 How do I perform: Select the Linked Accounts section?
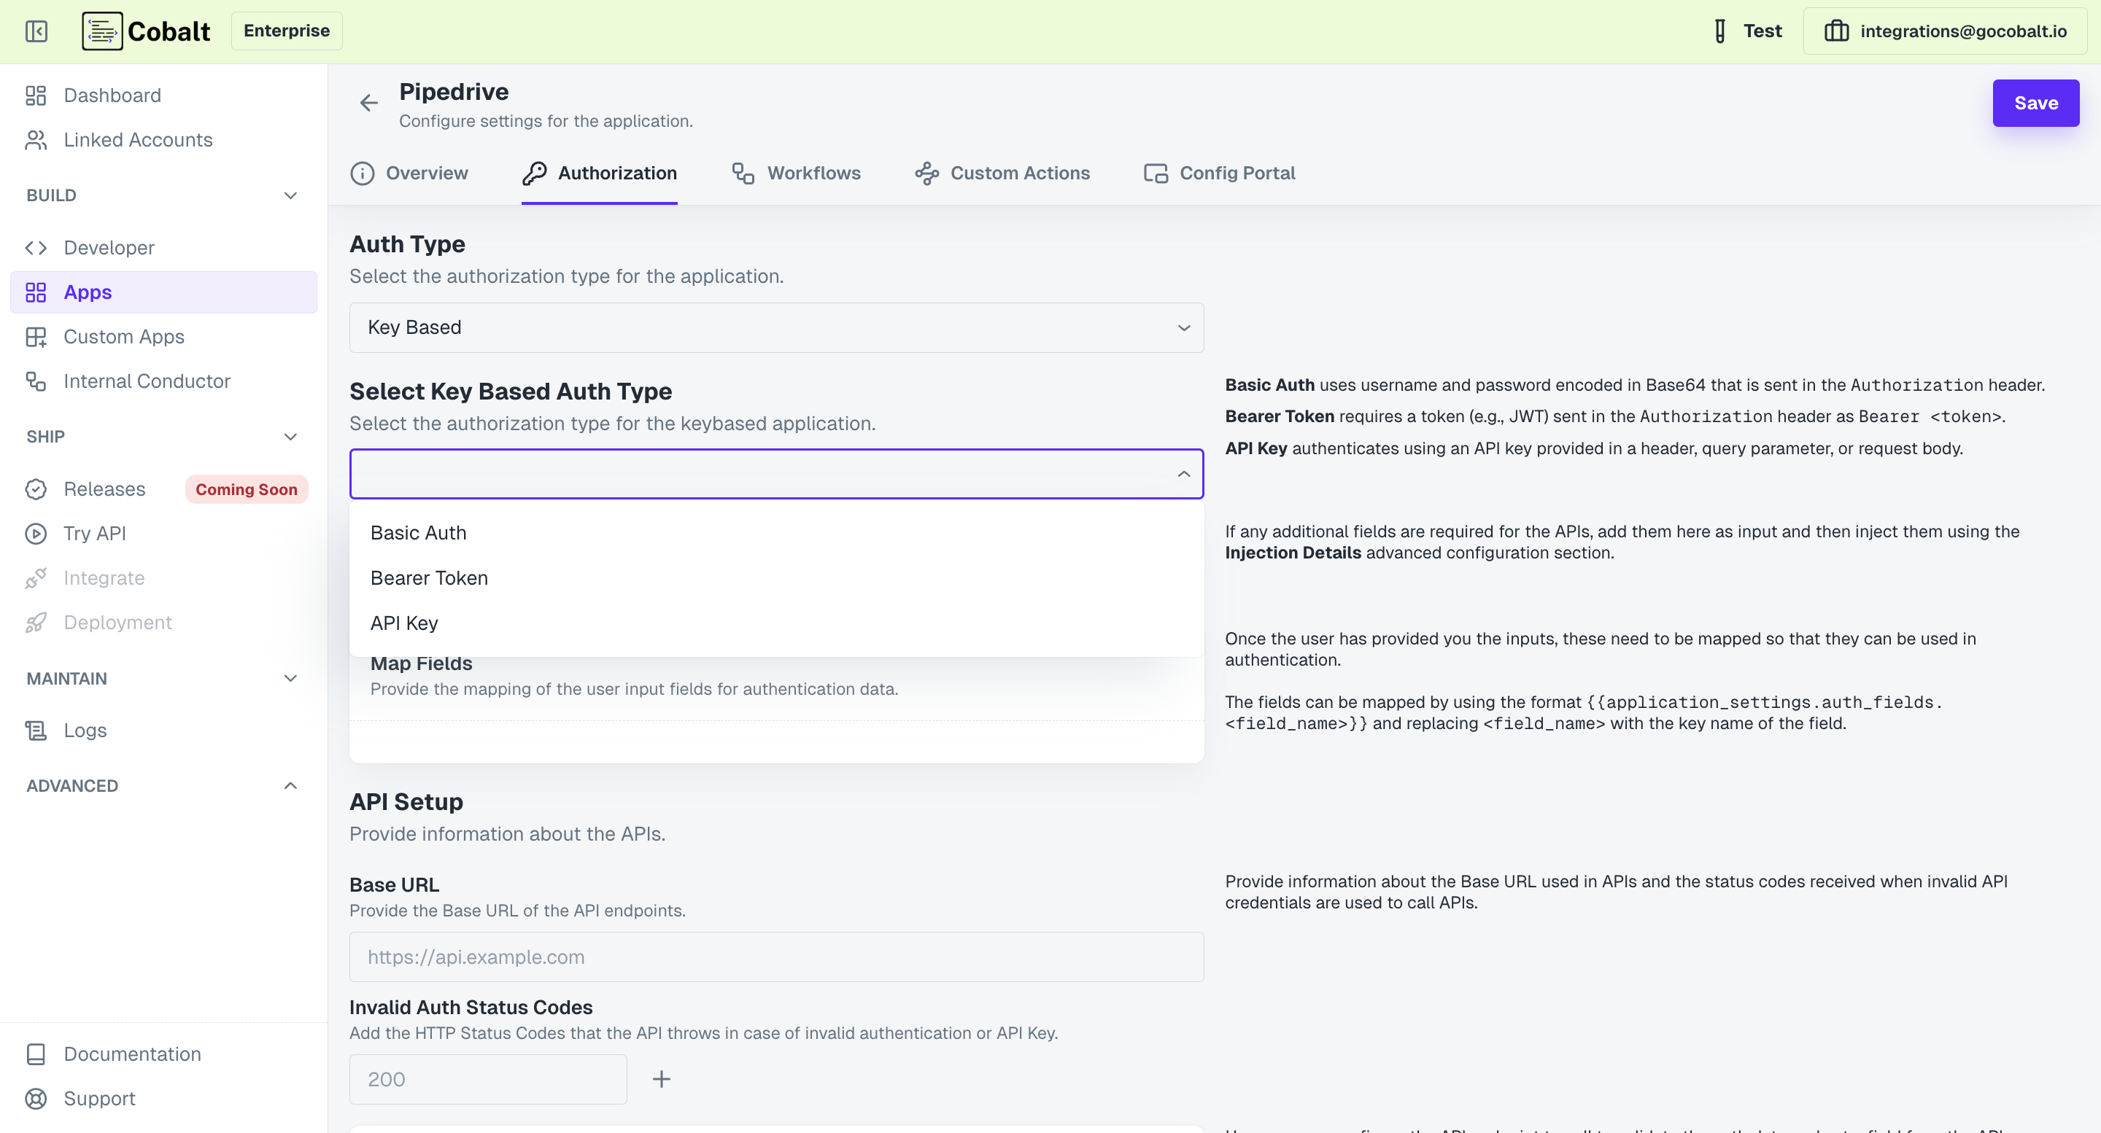click(137, 139)
